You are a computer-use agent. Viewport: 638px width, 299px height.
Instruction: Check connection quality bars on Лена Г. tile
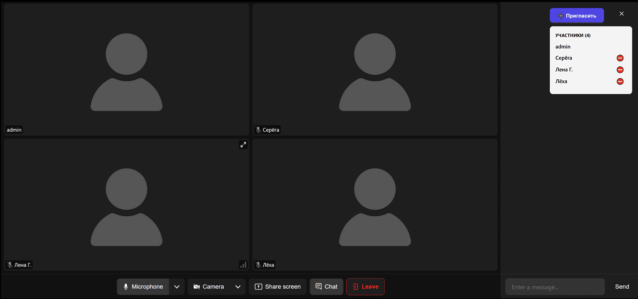(243, 265)
